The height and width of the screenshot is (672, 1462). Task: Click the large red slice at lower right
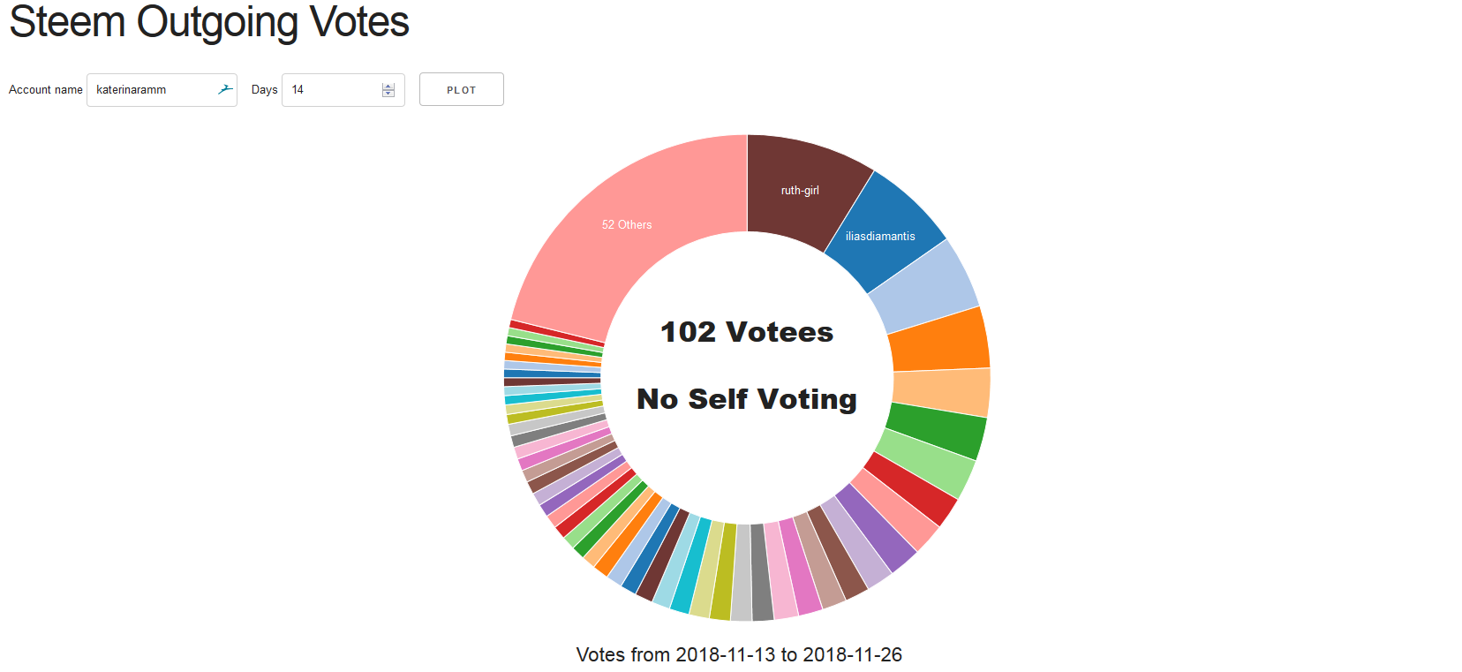point(911,488)
